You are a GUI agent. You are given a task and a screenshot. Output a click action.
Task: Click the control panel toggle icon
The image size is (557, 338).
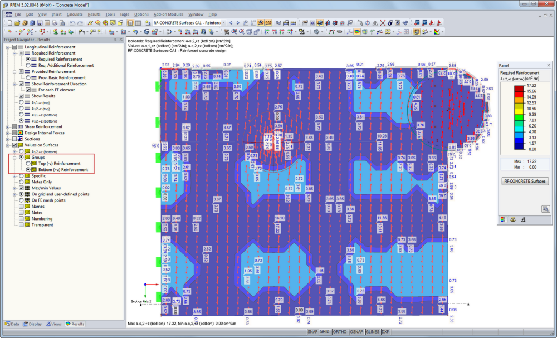tap(417, 32)
